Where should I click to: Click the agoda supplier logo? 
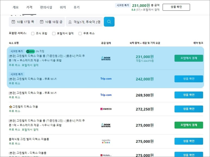[106, 141]
